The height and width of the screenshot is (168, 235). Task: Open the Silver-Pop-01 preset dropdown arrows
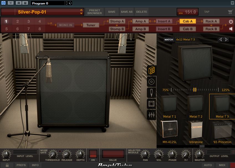point(81,12)
